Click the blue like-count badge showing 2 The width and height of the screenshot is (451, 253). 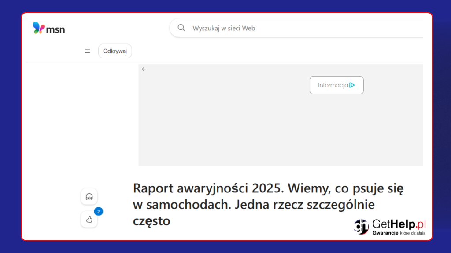99,212
